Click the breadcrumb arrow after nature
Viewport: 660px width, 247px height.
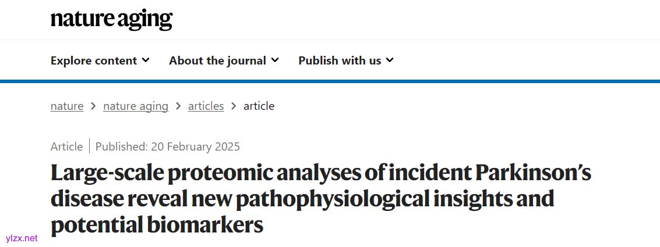click(x=93, y=106)
